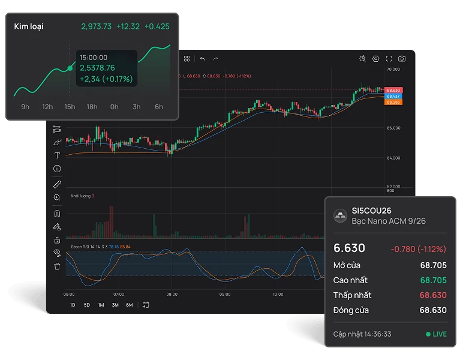Click the 18h axis label
Screen dimensions: 457x360
tap(92, 107)
